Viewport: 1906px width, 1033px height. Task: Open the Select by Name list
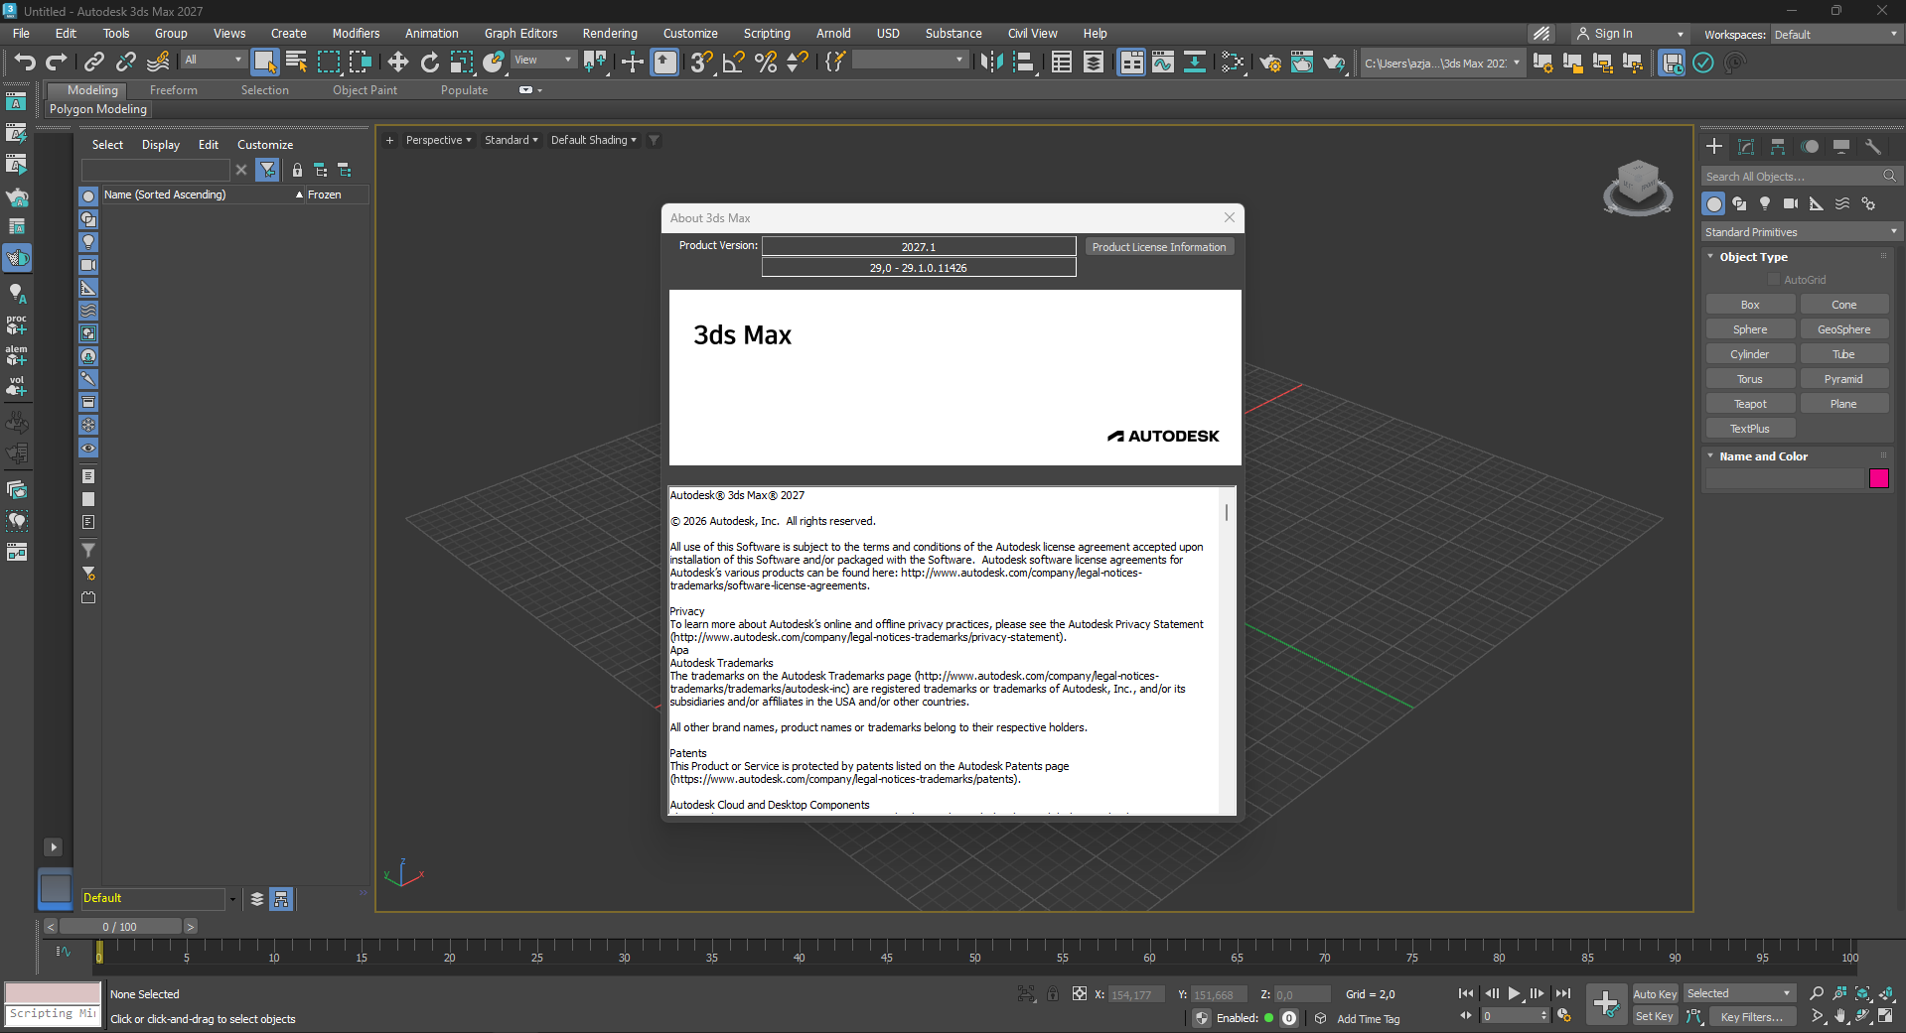(296, 63)
